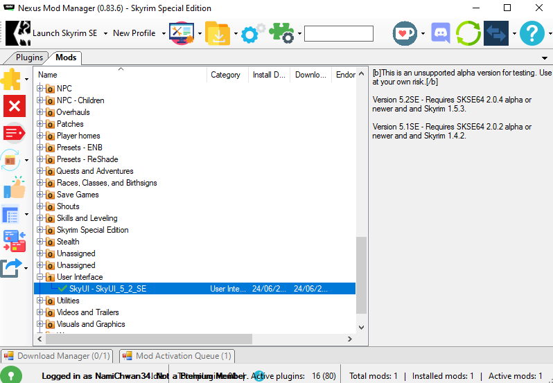Open dropdown arrow beside New Profile
Screen dimensions: 553x383
pyautogui.click(x=164, y=34)
